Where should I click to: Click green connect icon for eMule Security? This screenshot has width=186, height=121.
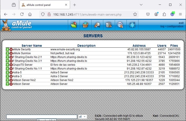click(7, 49)
